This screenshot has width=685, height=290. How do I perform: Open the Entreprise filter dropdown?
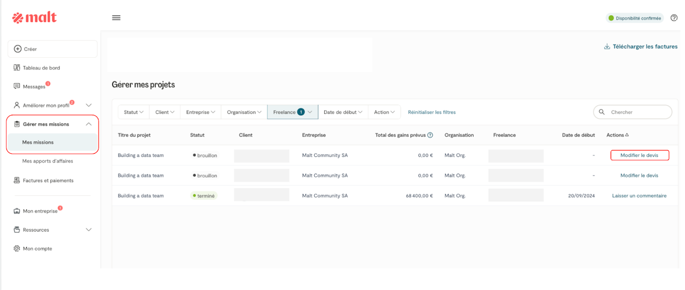201,112
